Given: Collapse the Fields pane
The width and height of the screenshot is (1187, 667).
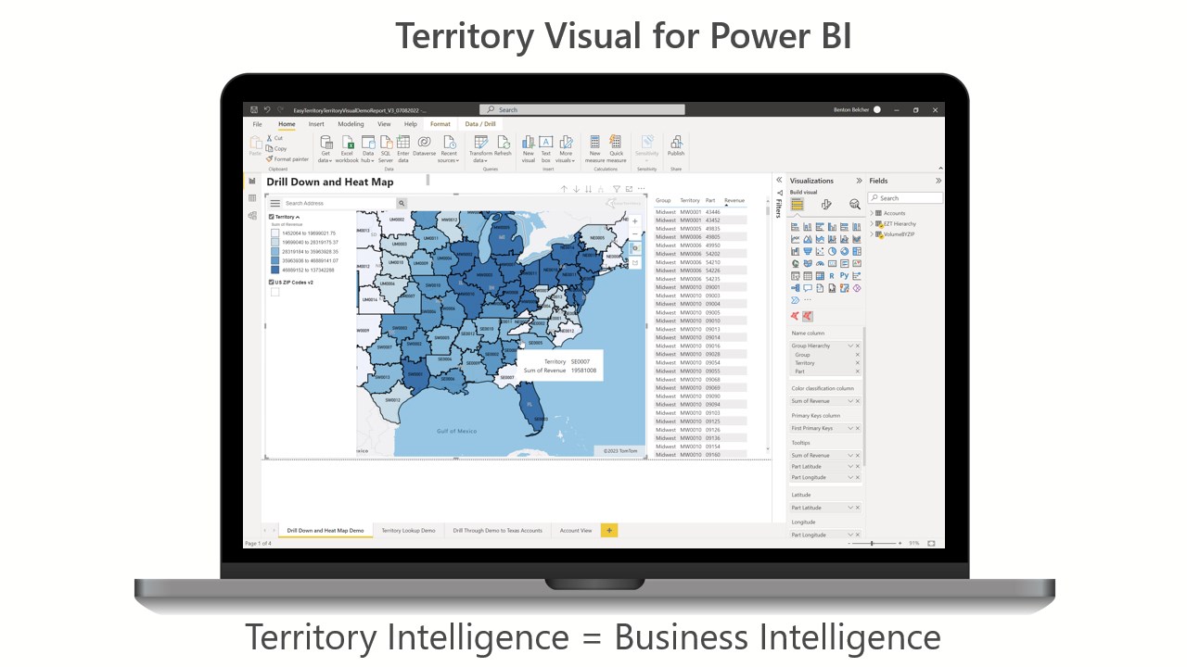Looking at the screenshot, I should coord(938,181).
